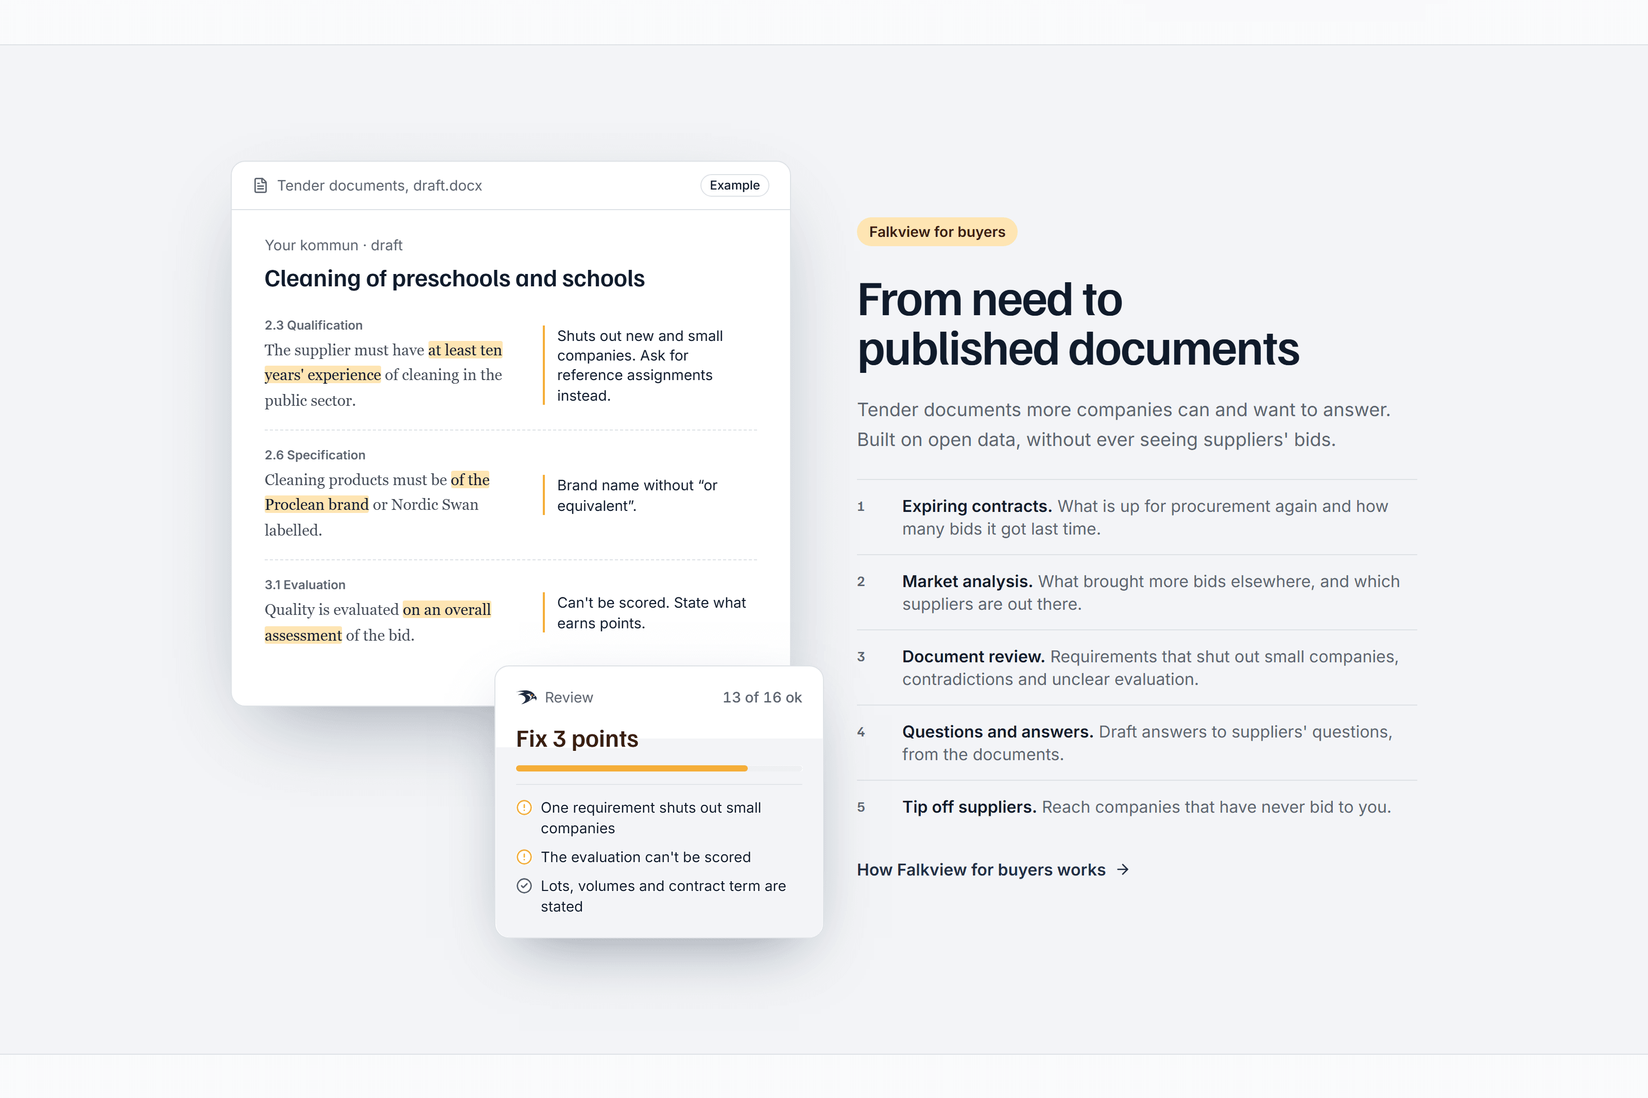
Task: Select the Questions and answers list item
Action: click(1136, 743)
